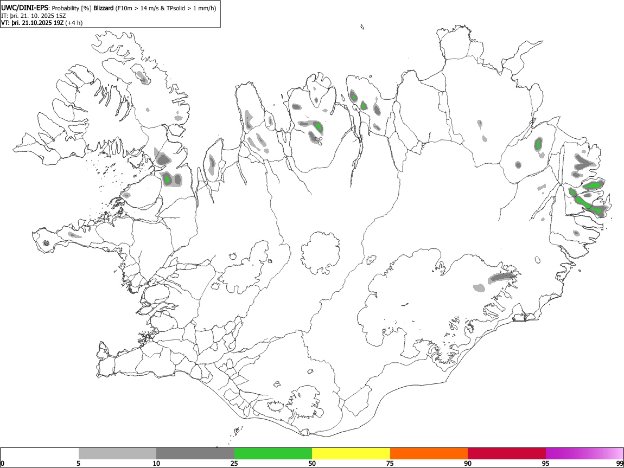Click the '(+4 h)' forecast offset text
The width and height of the screenshot is (624, 468).
74,23
